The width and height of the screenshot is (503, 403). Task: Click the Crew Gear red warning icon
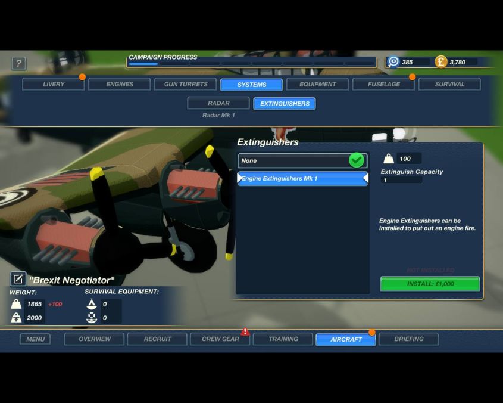click(x=245, y=331)
